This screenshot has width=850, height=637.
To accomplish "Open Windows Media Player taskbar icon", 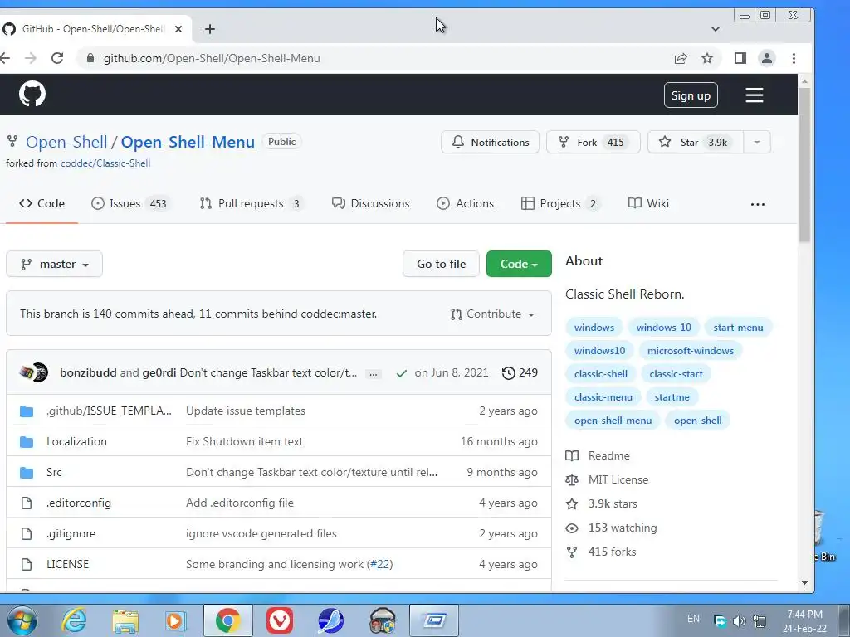I will point(176,620).
